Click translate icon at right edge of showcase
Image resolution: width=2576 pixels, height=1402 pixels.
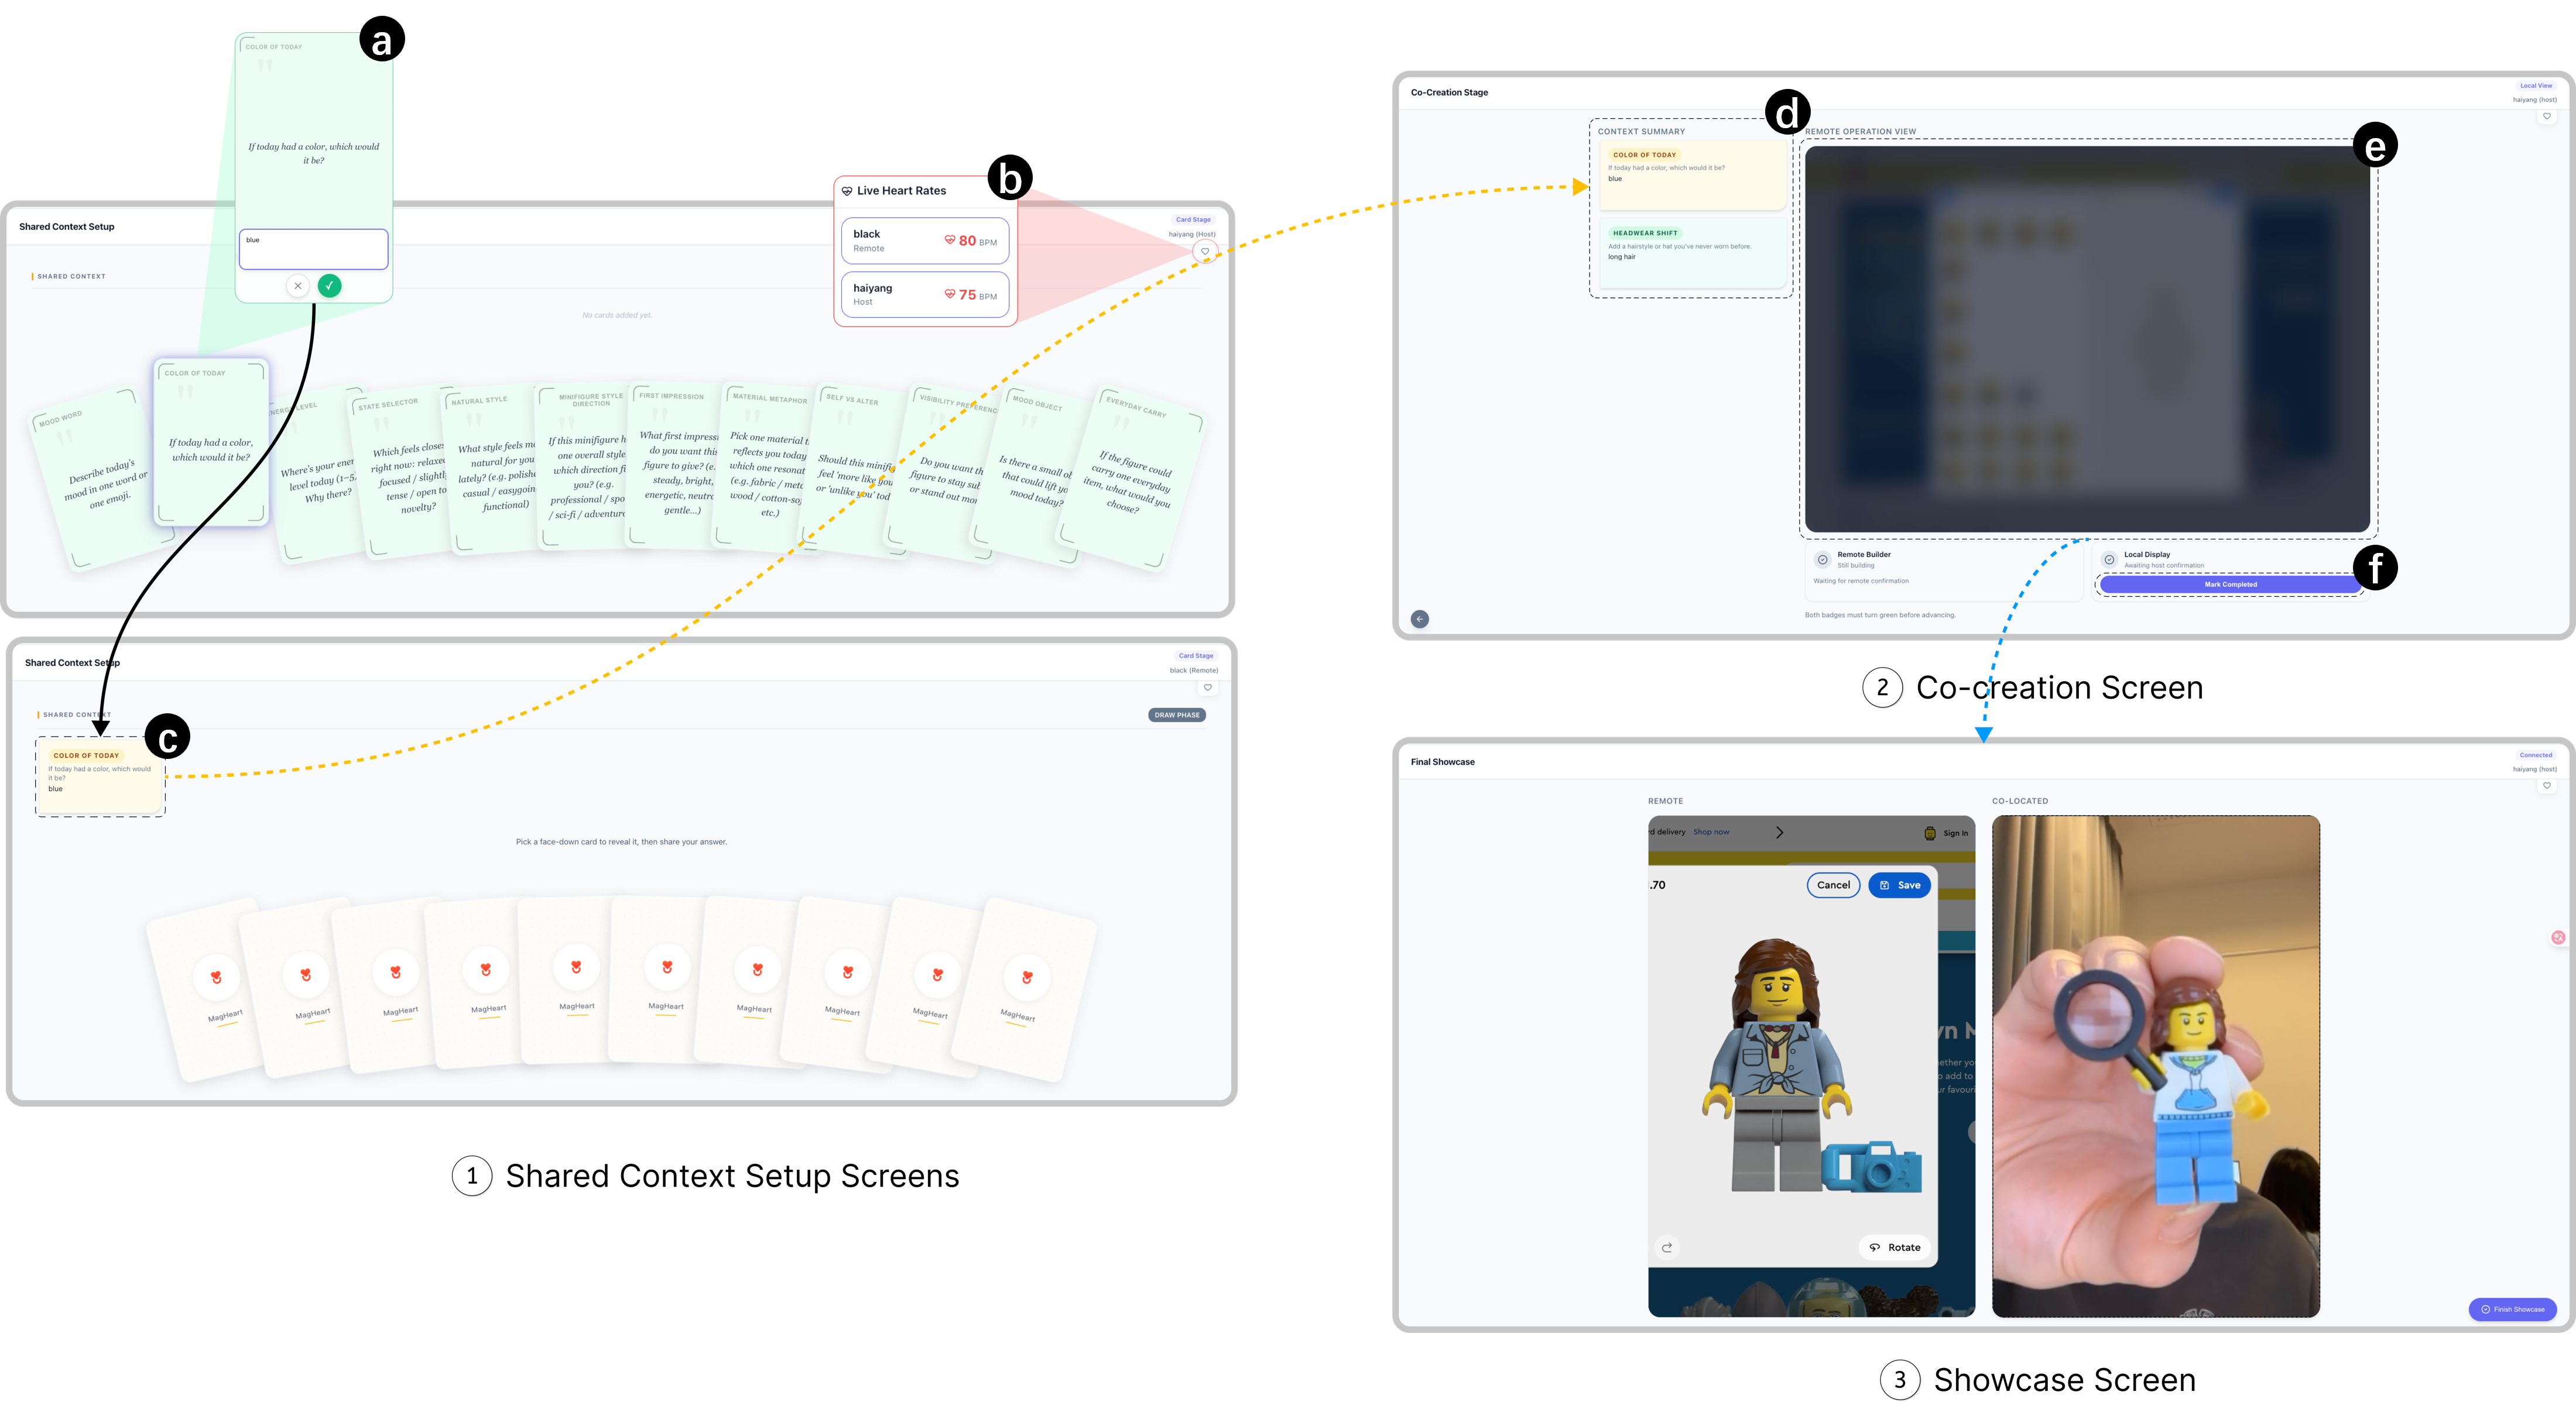tap(2558, 937)
